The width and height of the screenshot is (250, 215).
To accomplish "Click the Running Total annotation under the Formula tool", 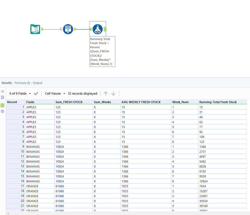I will (102, 52).
